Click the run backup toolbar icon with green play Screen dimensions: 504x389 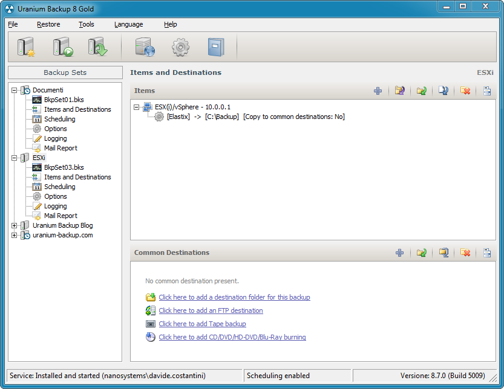pyautogui.click(x=63, y=47)
